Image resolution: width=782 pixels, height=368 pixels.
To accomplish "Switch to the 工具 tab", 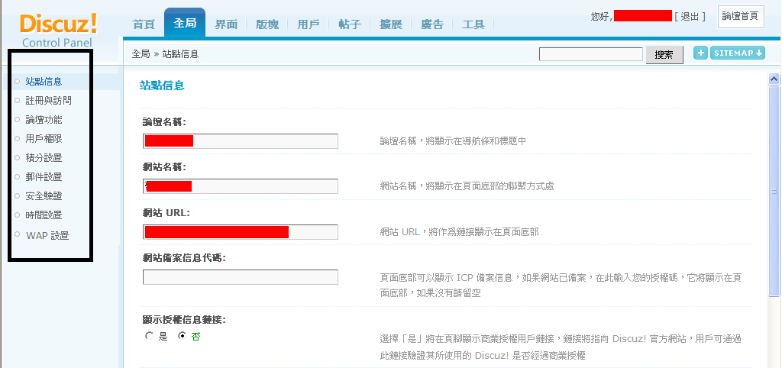I will (x=473, y=24).
